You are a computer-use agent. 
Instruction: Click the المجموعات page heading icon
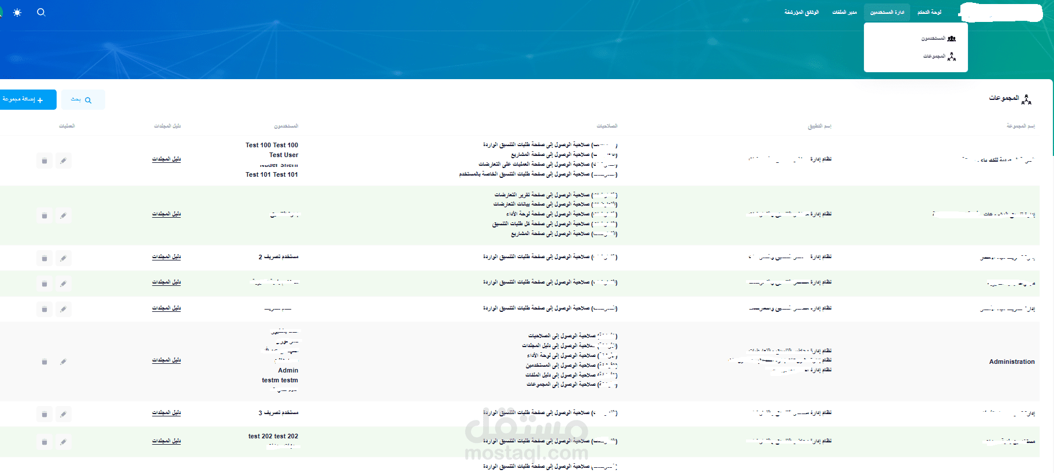tap(1026, 99)
